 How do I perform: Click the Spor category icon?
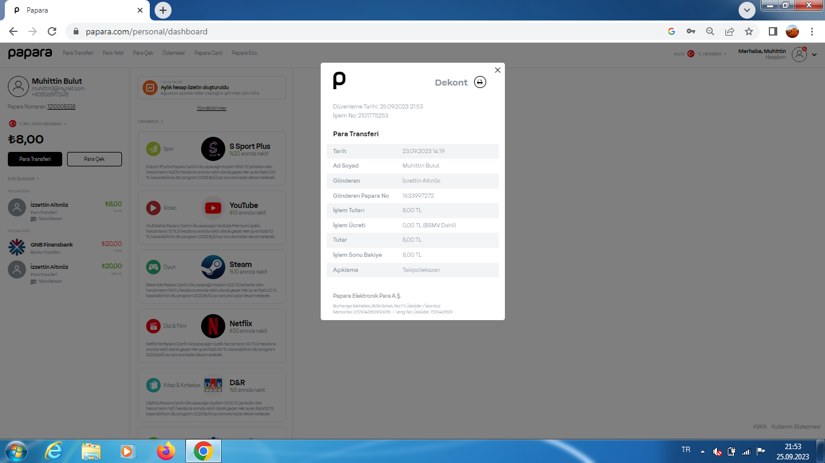tap(153, 149)
